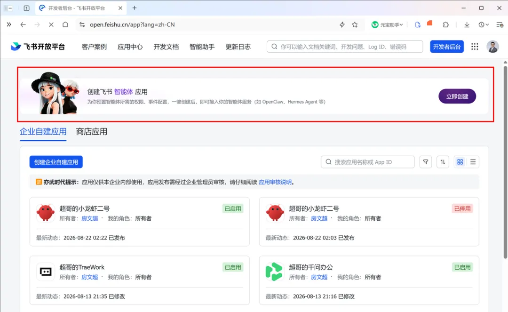
Task: Open the 超哥的千问办公 app icon
Action: pos(275,272)
